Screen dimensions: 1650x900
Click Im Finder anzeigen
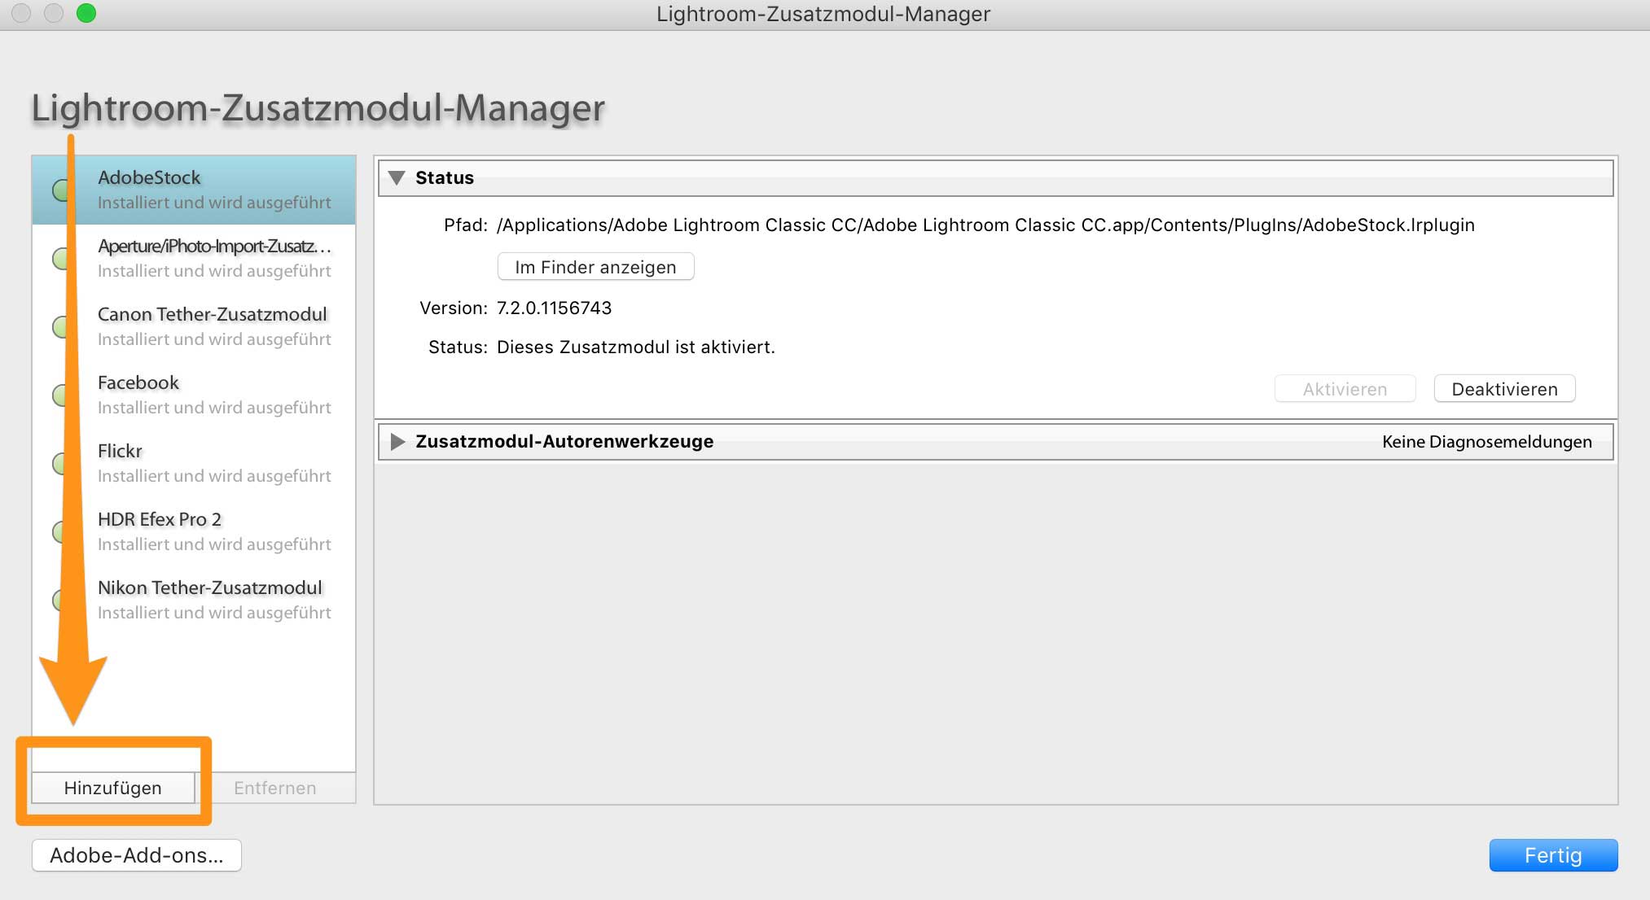595,267
